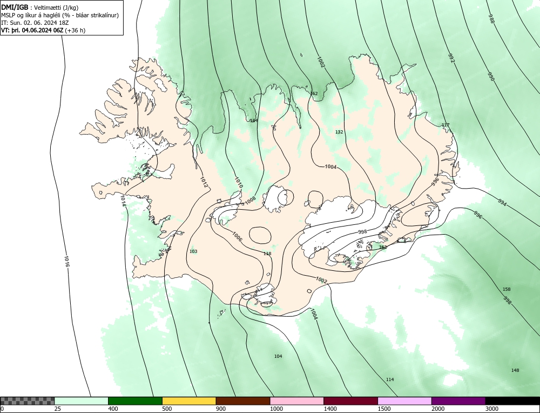
Task: Click the legend value '500'
Action: [x=167, y=409]
